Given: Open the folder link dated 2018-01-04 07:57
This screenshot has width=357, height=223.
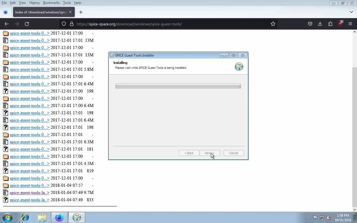Looking at the screenshot, I should tap(30, 185).
